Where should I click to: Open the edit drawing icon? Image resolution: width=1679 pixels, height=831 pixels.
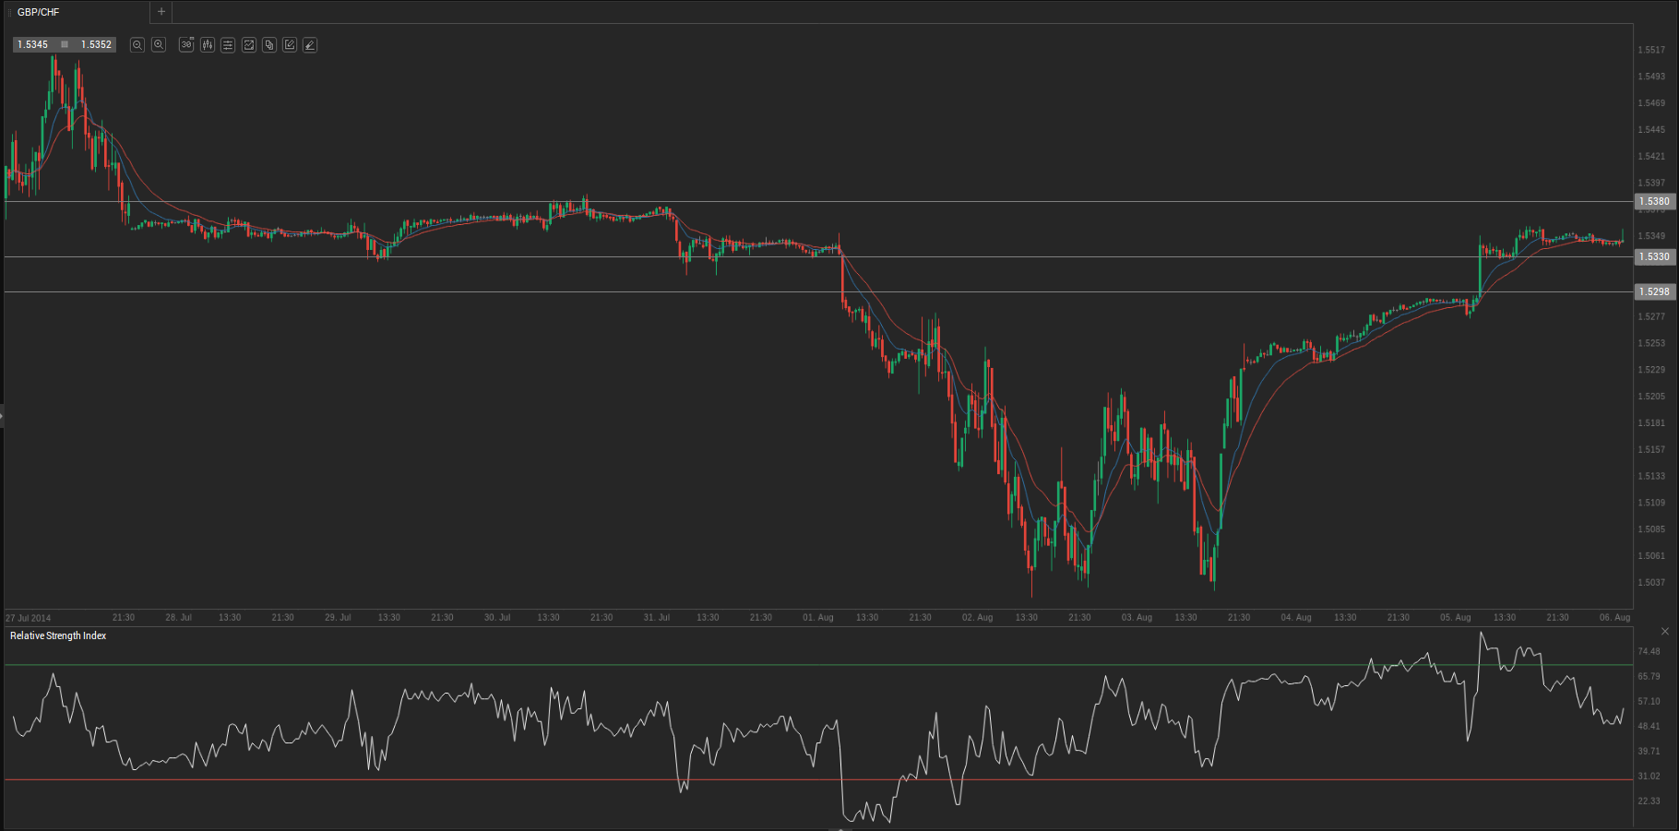click(x=290, y=44)
